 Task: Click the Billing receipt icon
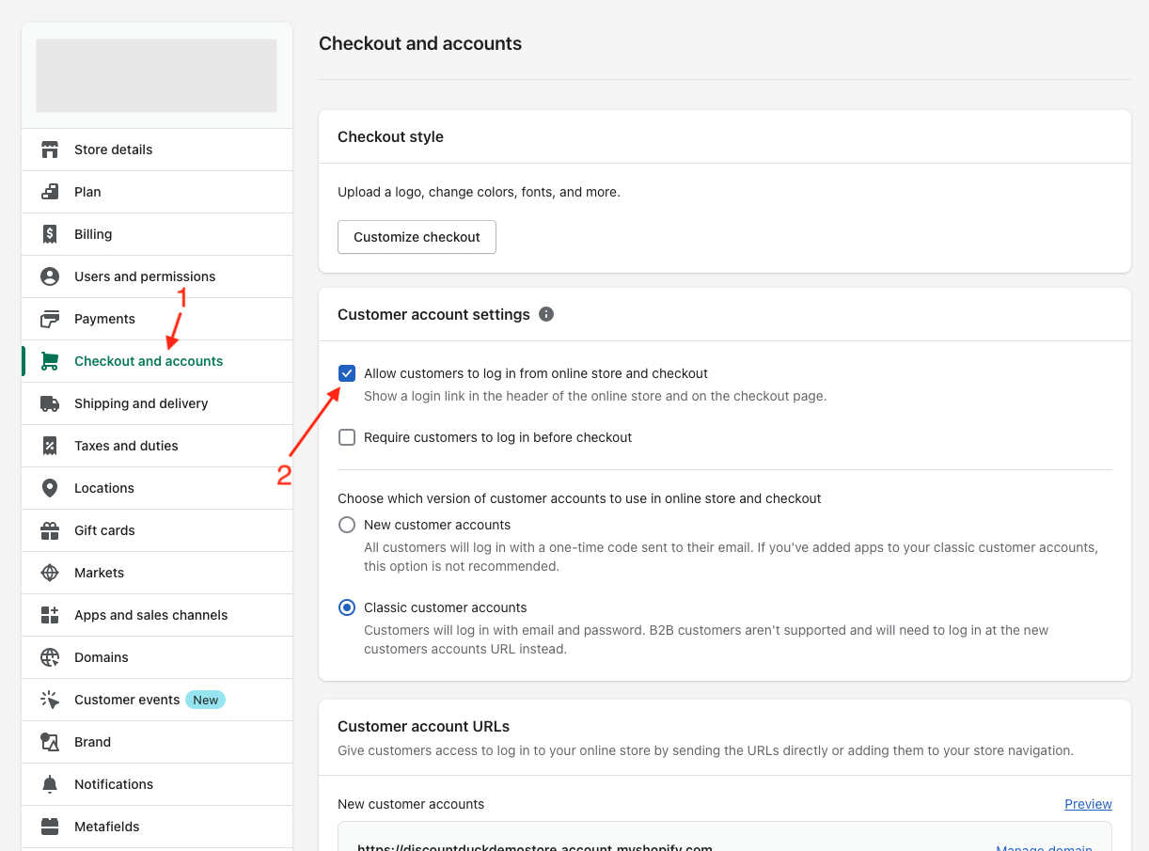(x=50, y=234)
